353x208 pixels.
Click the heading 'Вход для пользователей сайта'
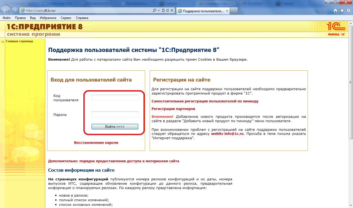(x=91, y=80)
